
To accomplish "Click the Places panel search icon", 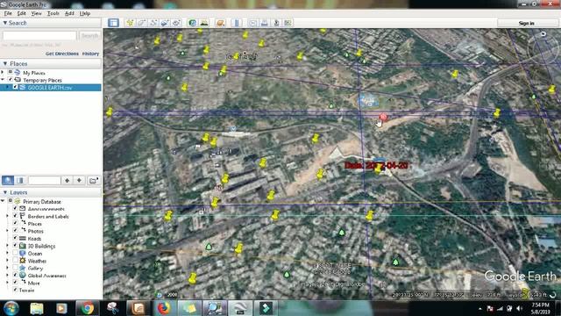I will coord(8,180).
